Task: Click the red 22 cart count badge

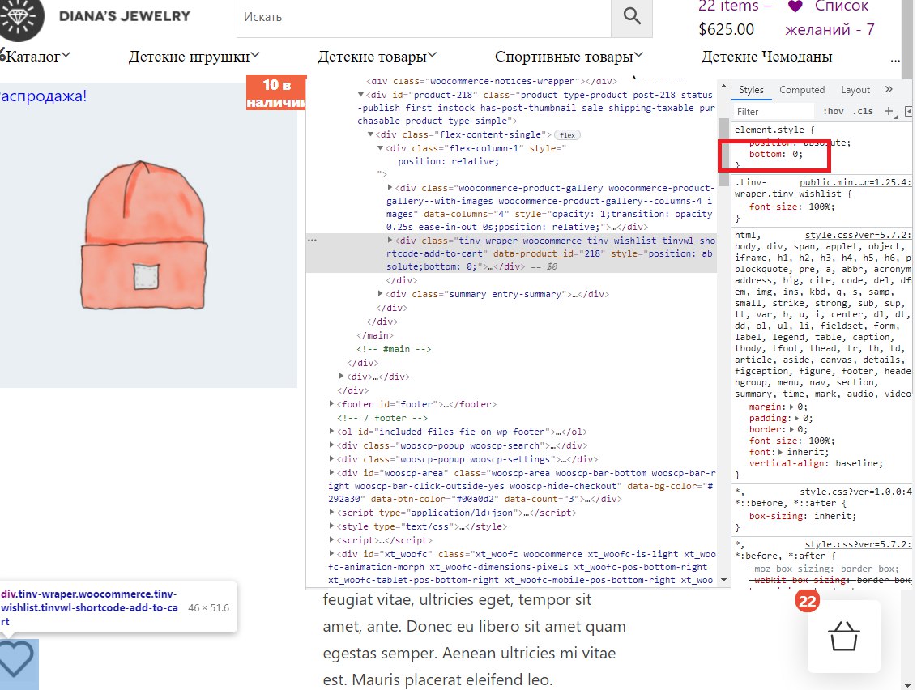Action: pos(807,602)
